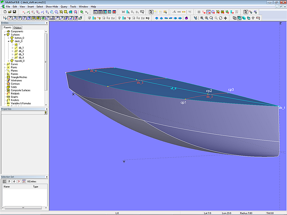Collapse the deck_0 surface node
287x215 pixels.
[8, 41]
